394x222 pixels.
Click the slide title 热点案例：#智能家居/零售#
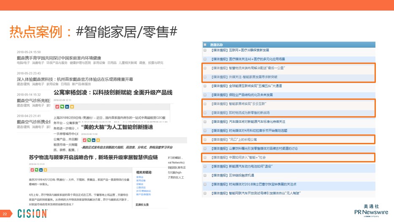coord(93,32)
